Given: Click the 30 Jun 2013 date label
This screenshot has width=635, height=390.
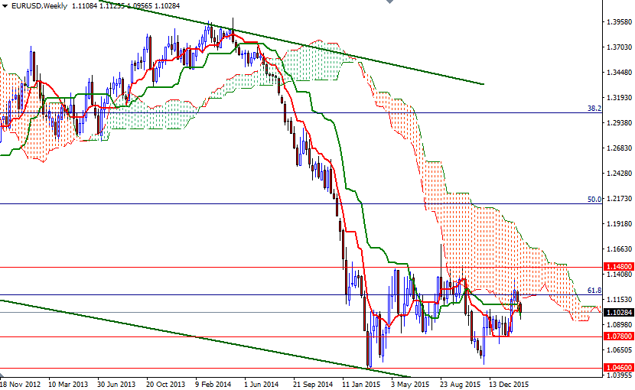Looking at the screenshot, I should coord(116,384).
